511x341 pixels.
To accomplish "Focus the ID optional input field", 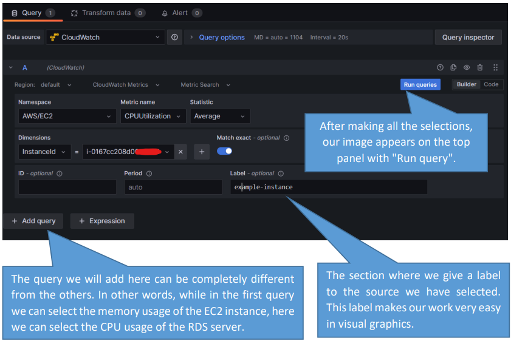I will [x=67, y=187].
